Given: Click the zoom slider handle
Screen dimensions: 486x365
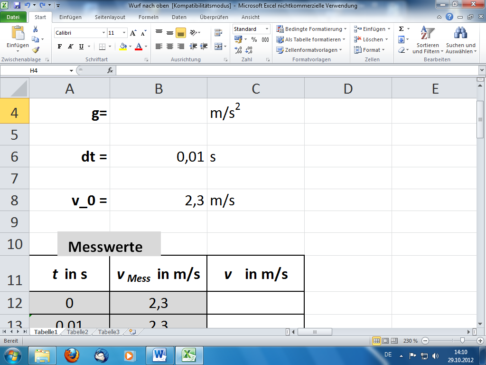Looking at the screenshot, I should [x=462, y=341].
